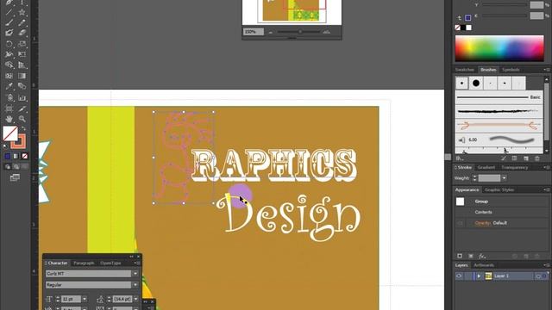The image size is (552, 310).
Task: Select the Gradient tool
Action: pos(22,76)
